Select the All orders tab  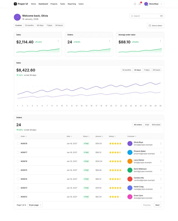138,125
